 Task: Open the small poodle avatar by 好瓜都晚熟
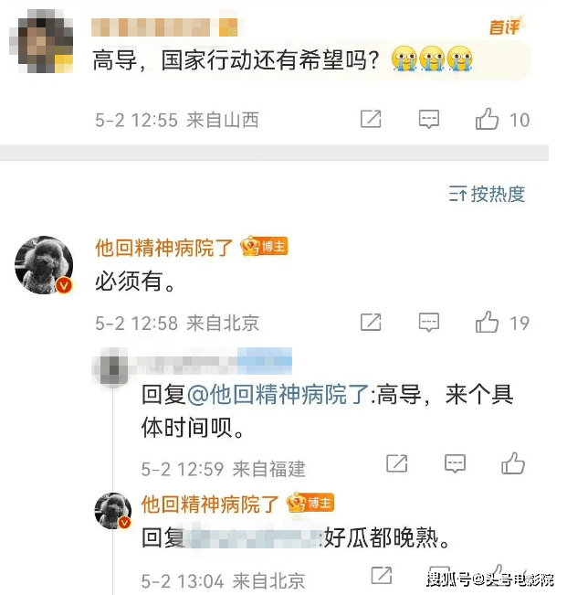(112, 511)
